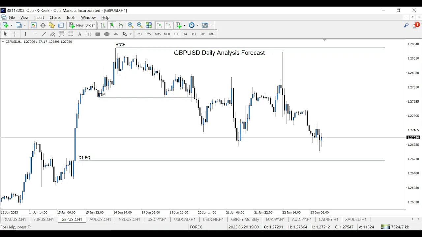The height and width of the screenshot is (237, 422).
Task: Select the Text tool A
Action: 79,34
